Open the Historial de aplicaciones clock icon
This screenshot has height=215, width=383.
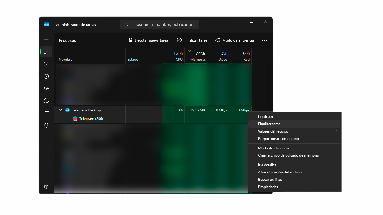pyautogui.click(x=46, y=76)
